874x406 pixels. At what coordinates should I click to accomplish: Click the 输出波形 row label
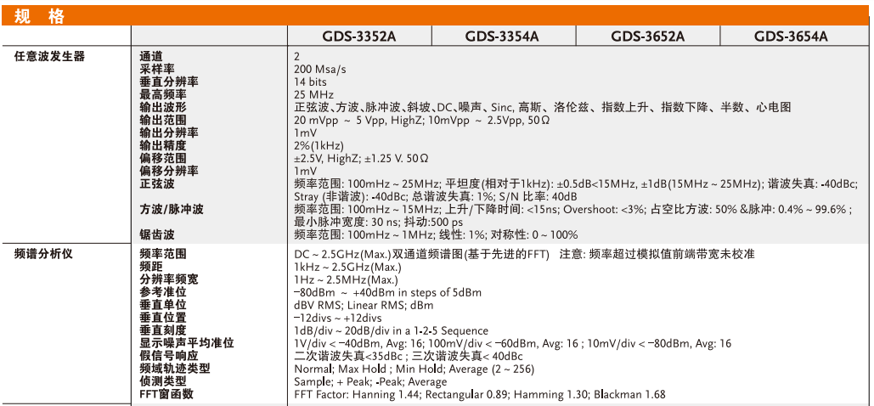[x=163, y=108]
